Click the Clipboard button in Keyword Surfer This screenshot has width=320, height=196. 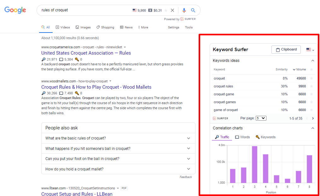pyautogui.click(x=286, y=50)
